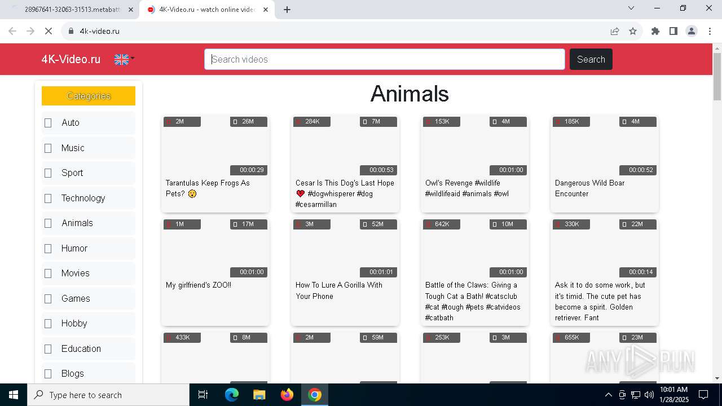Screen dimensions: 722x406
Task: Click the browser back arrow
Action: [12, 31]
